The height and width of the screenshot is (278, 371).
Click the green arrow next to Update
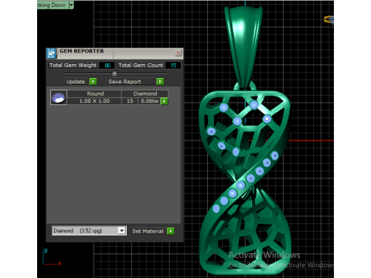(93, 82)
